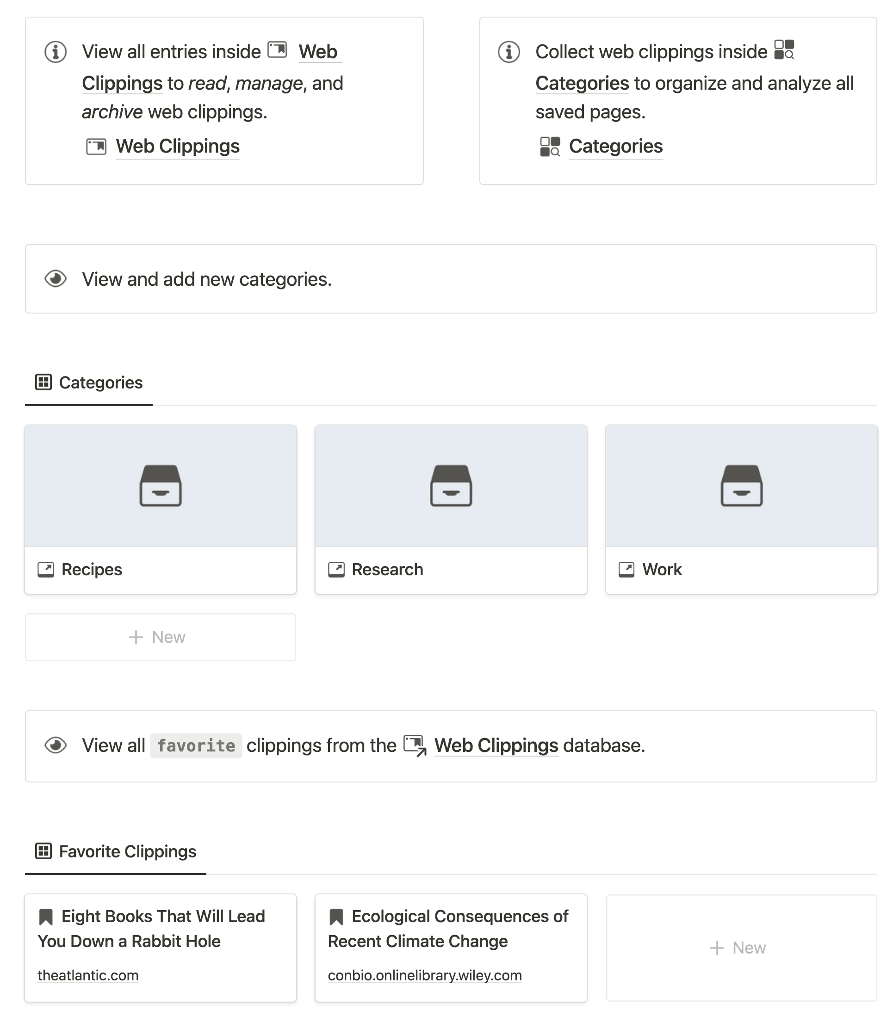This screenshot has width=893, height=1022.
Task: Open the Categories page link in right callout
Action: point(616,147)
